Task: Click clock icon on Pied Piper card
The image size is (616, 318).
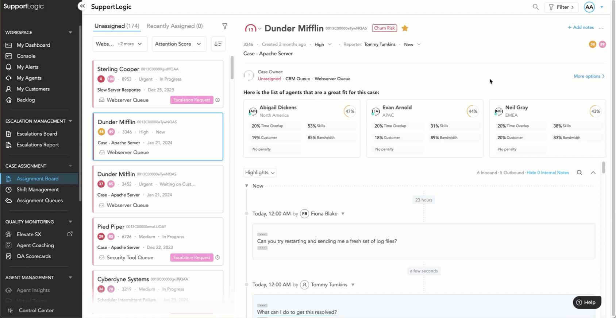Action: tap(217, 257)
